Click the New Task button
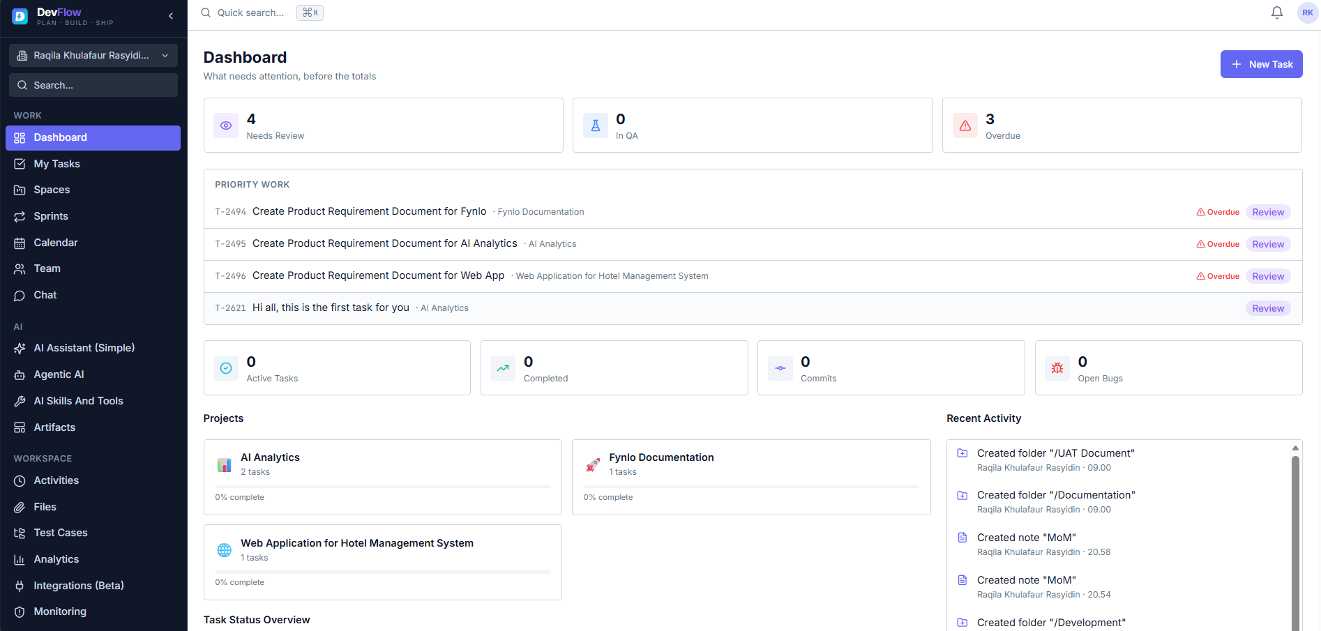This screenshot has height=631, width=1321. coord(1261,64)
